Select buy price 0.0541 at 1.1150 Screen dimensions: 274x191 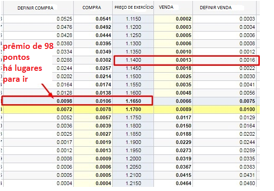103,19
